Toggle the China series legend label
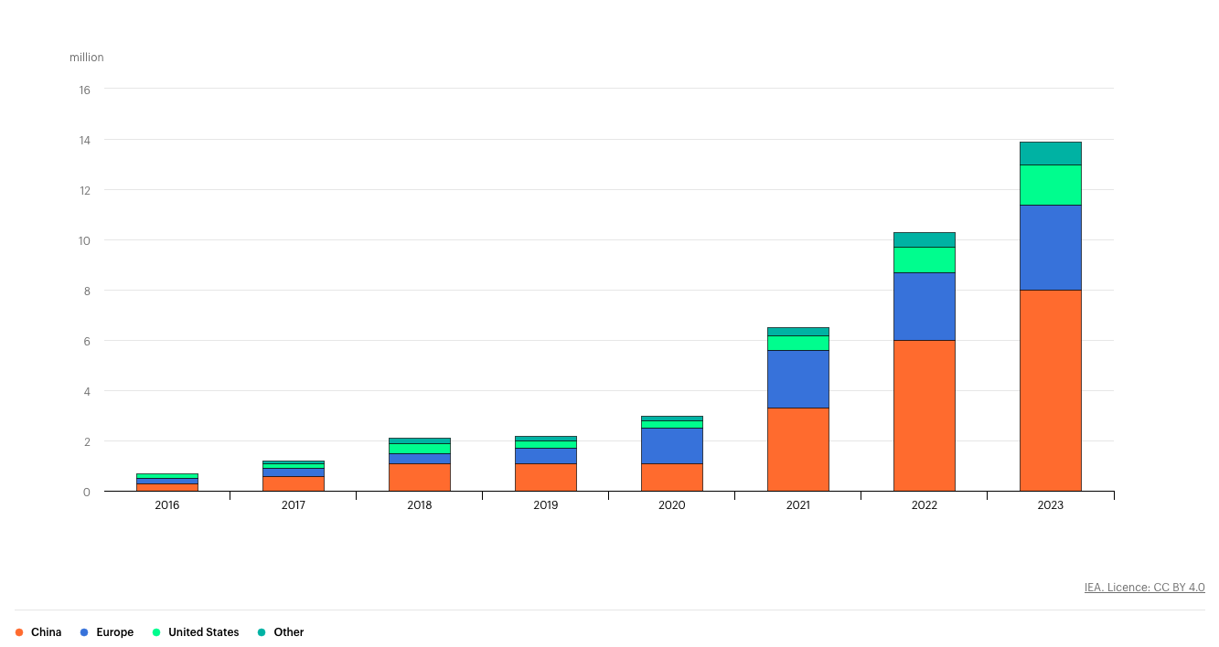1219x647 pixels. [x=46, y=632]
